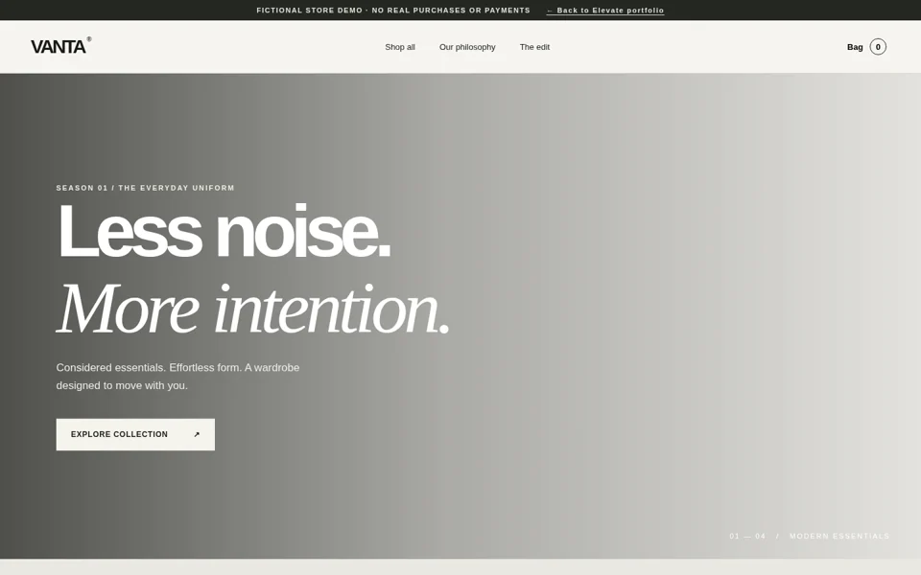Image resolution: width=921 pixels, height=575 pixels.
Task: Click the 'Modern Essentials' caption
Action: (x=839, y=537)
